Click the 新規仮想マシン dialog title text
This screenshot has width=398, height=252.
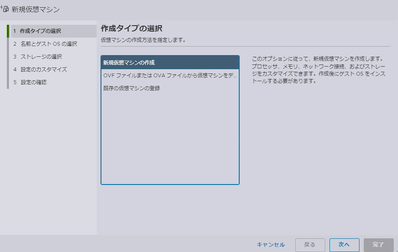(x=36, y=9)
